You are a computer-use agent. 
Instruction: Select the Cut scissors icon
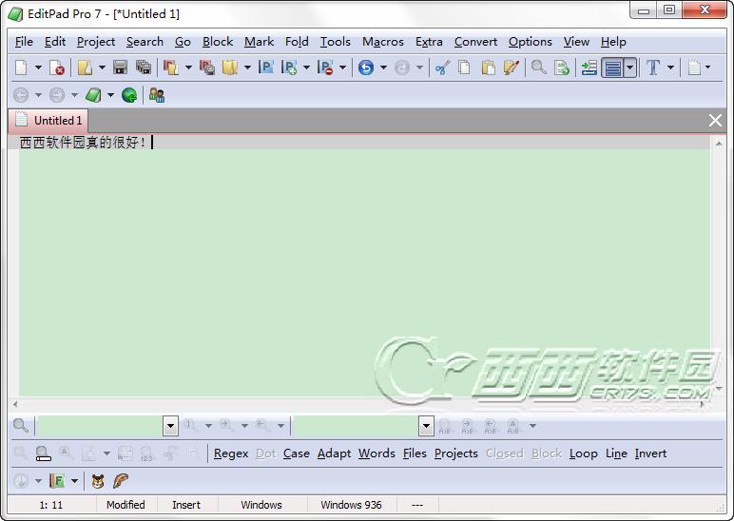(x=442, y=68)
